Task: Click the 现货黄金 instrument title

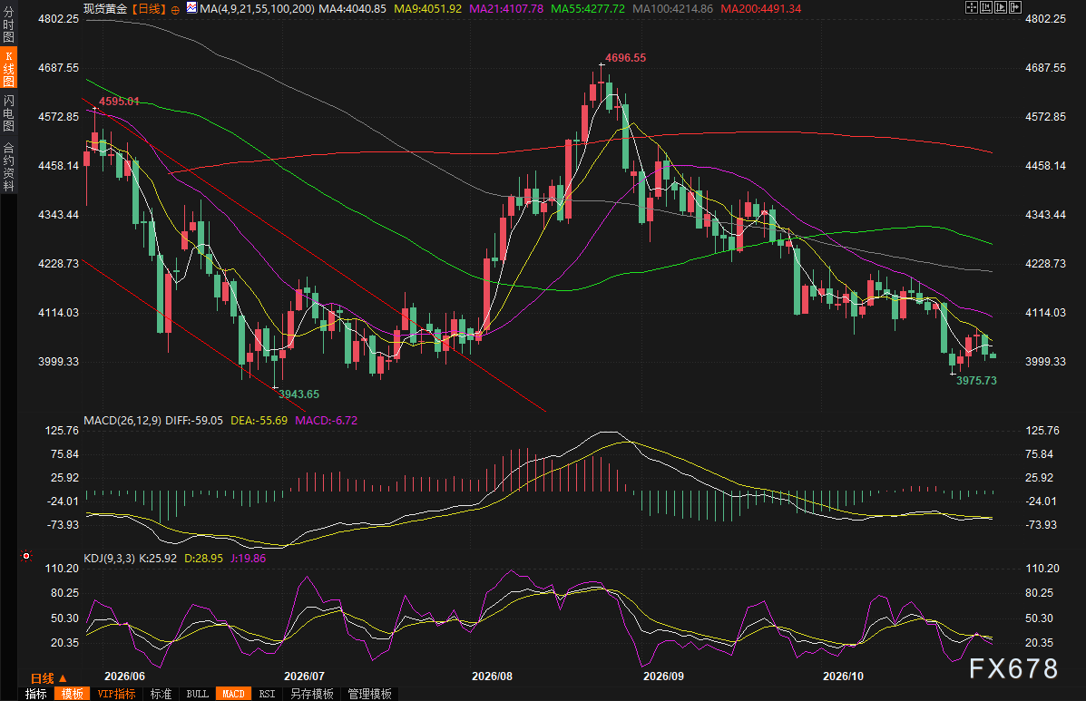Action: (x=105, y=9)
